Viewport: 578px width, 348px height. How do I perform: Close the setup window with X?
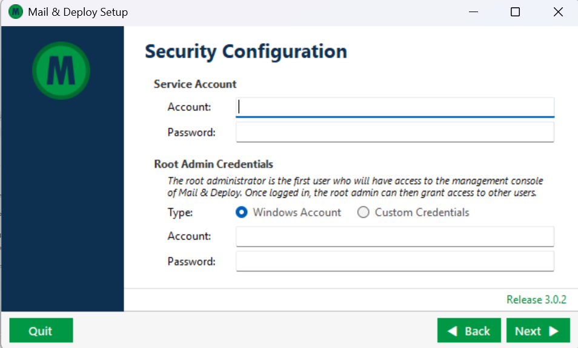[558, 12]
